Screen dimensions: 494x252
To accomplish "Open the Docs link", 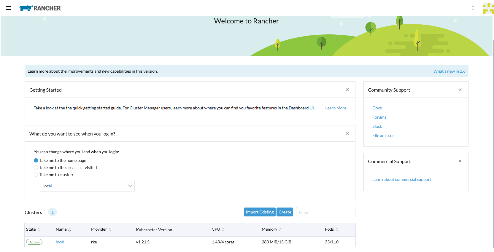I will (377, 108).
